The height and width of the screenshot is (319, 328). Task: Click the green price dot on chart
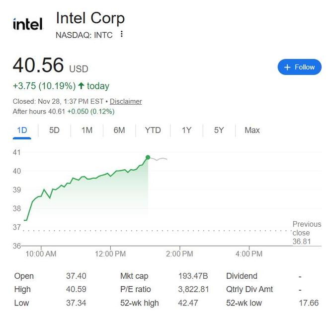[x=148, y=157]
